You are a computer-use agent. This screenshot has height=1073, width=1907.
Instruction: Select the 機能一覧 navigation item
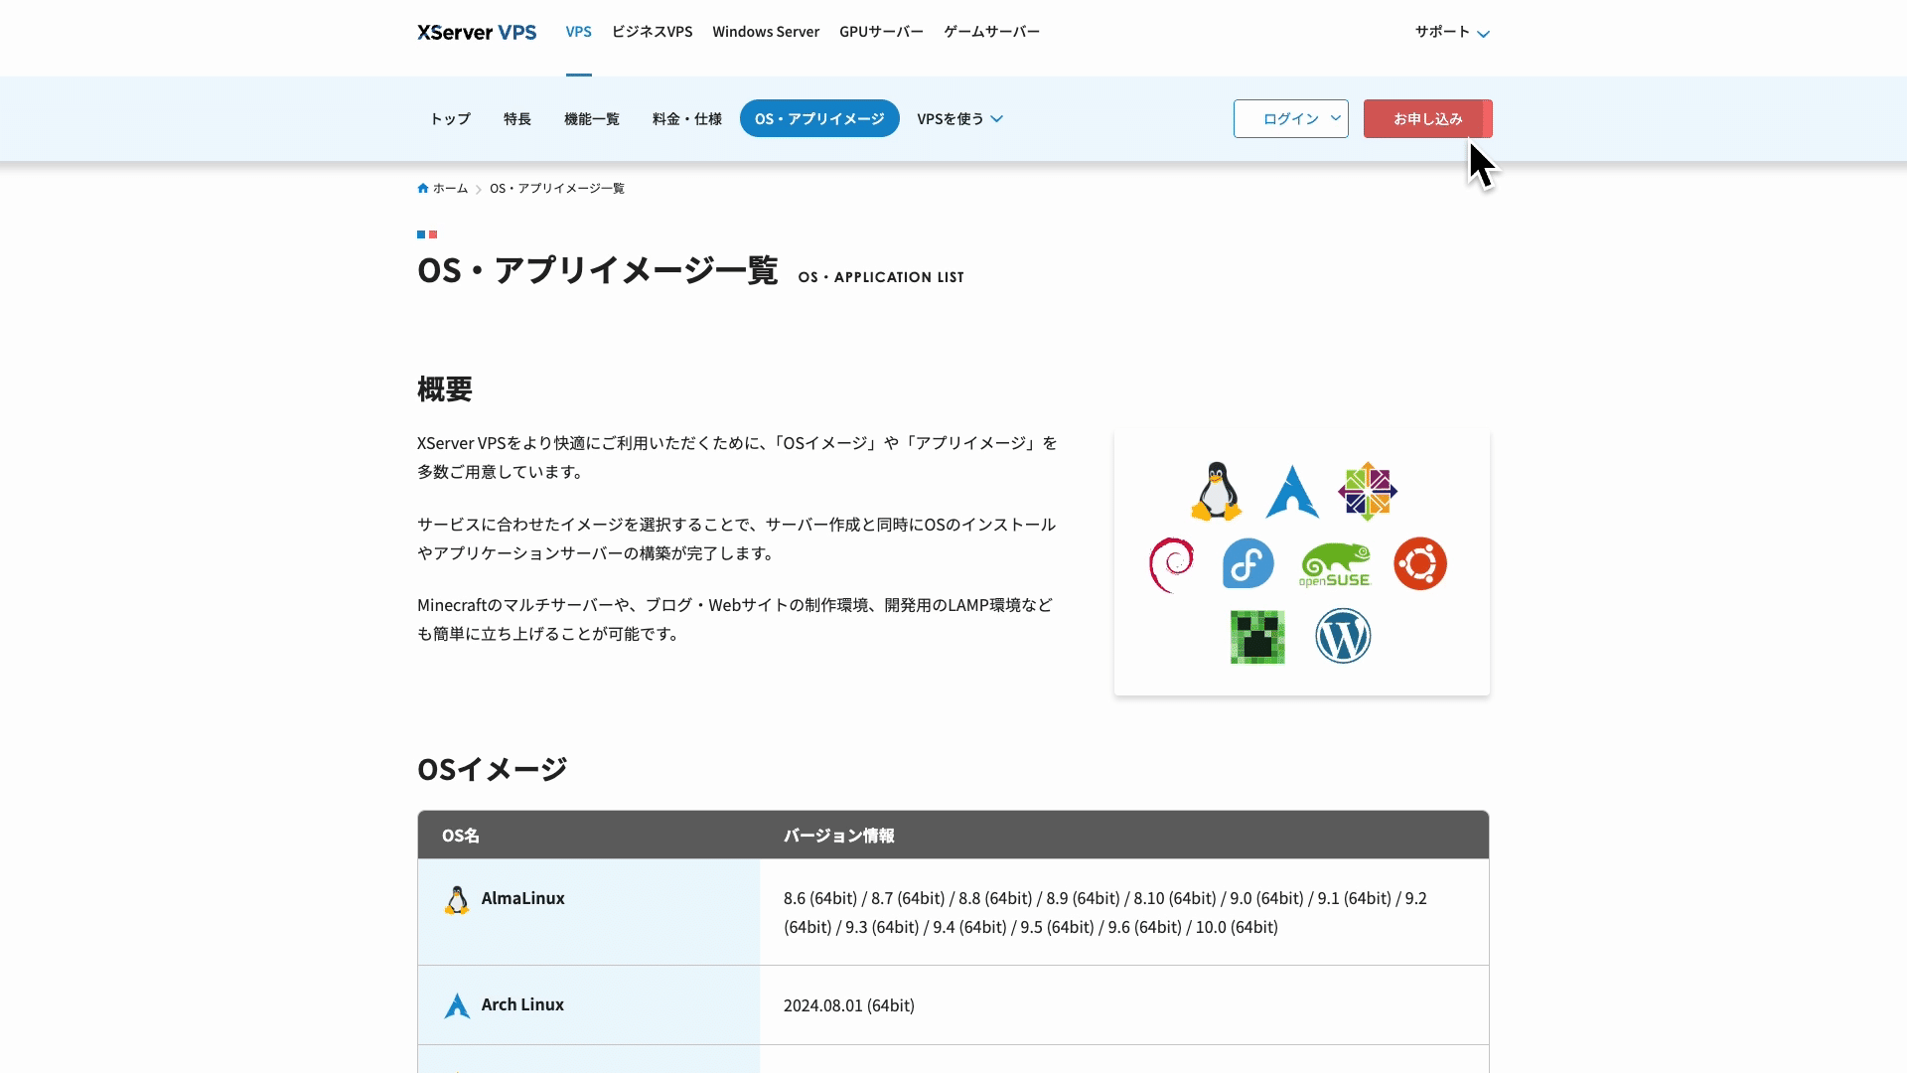pyautogui.click(x=591, y=118)
